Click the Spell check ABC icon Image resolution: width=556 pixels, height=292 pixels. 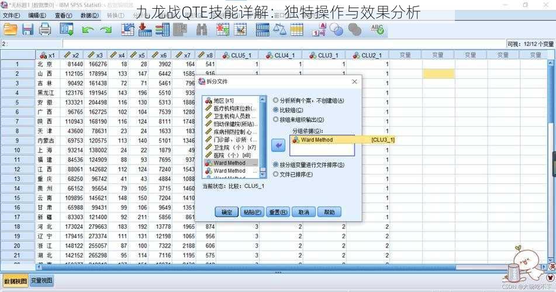pos(377,29)
